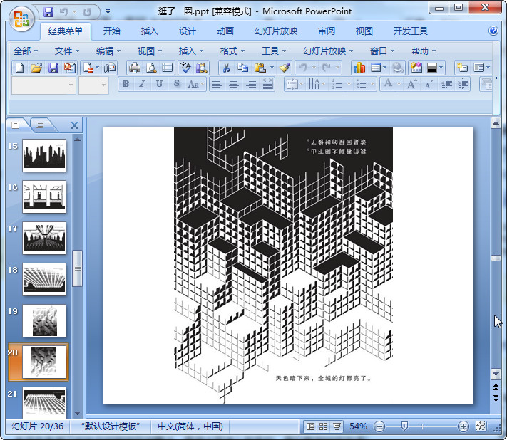Image resolution: width=507 pixels, height=440 pixels.
Task: Toggle Underline formatting
Action: (158, 84)
